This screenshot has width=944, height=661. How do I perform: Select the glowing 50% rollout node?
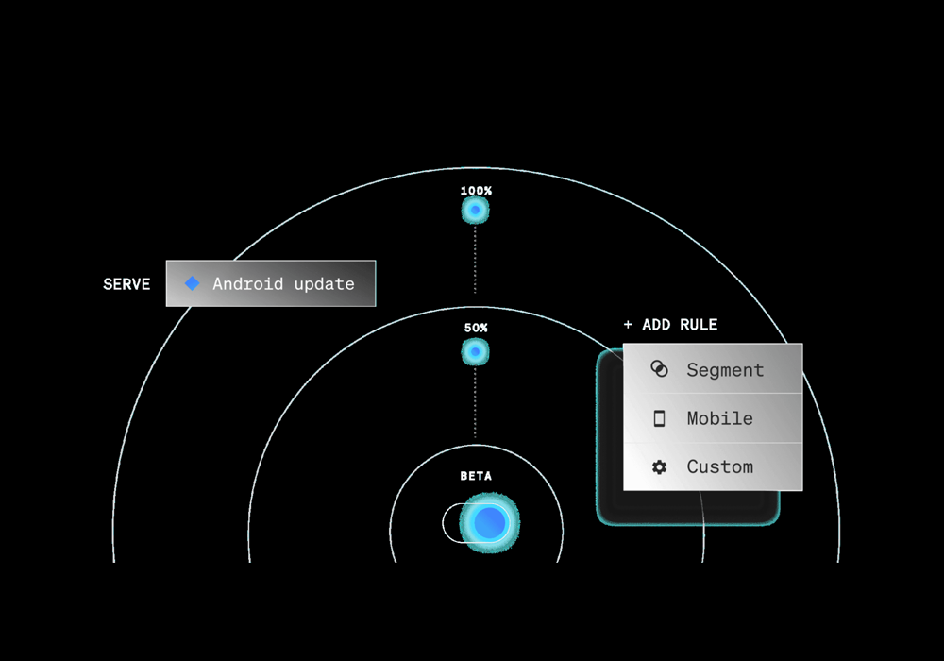[x=476, y=352]
